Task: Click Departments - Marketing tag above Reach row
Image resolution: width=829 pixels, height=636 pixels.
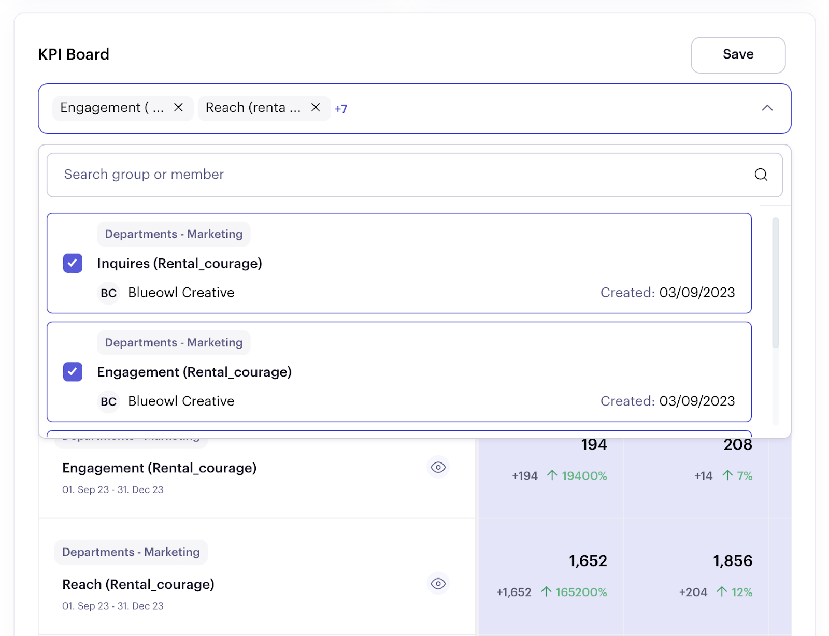Action: [131, 552]
